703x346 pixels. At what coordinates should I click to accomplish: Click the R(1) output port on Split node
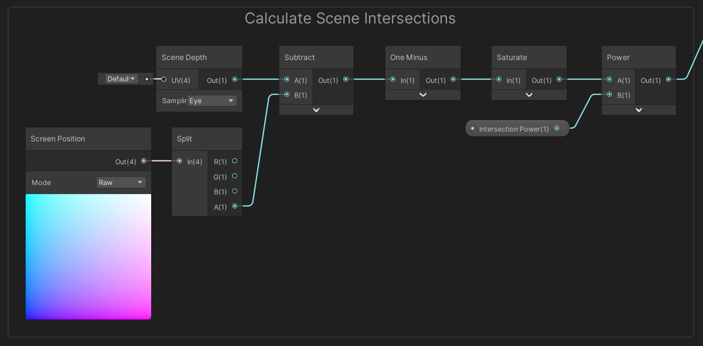point(235,161)
